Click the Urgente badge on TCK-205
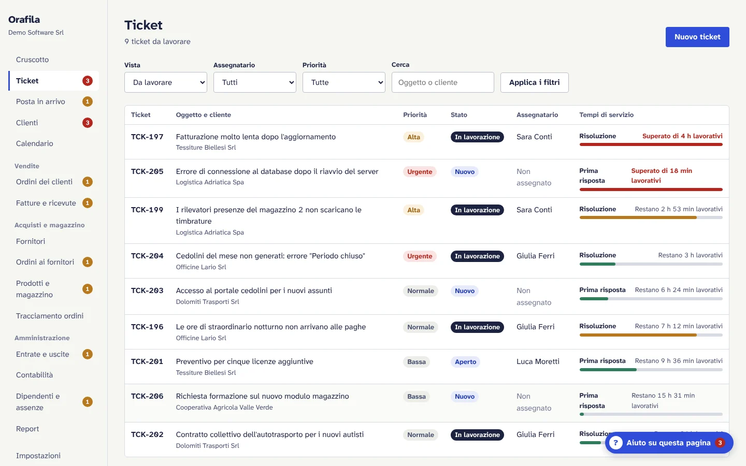The image size is (746, 466). coord(420,172)
